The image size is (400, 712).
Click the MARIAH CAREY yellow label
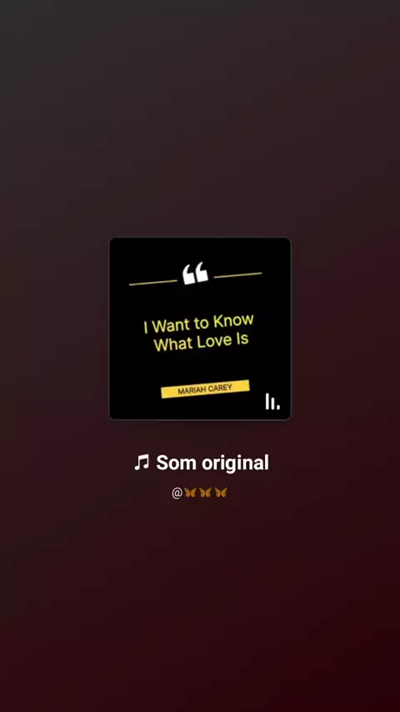[x=205, y=389]
